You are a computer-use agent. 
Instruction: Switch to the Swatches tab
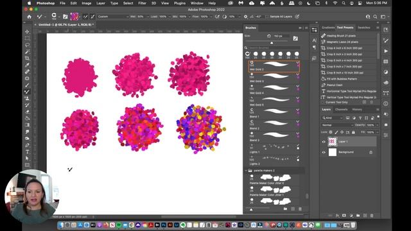[x=364, y=28]
